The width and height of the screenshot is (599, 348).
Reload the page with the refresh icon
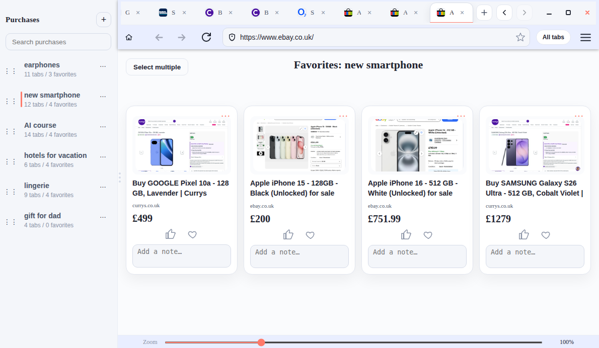(x=206, y=37)
